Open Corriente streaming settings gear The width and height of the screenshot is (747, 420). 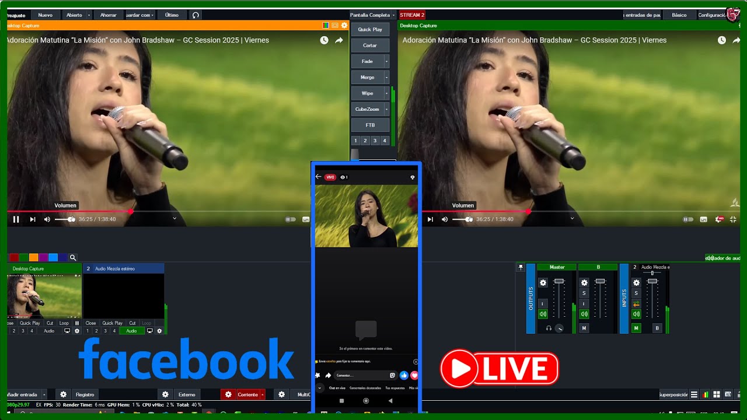228,394
